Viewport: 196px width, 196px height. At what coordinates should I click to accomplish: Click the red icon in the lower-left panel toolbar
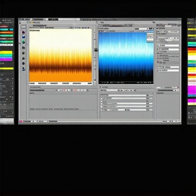[64, 90]
